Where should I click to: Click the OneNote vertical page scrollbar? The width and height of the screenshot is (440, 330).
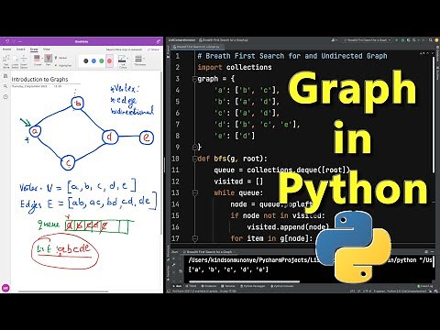[161, 153]
